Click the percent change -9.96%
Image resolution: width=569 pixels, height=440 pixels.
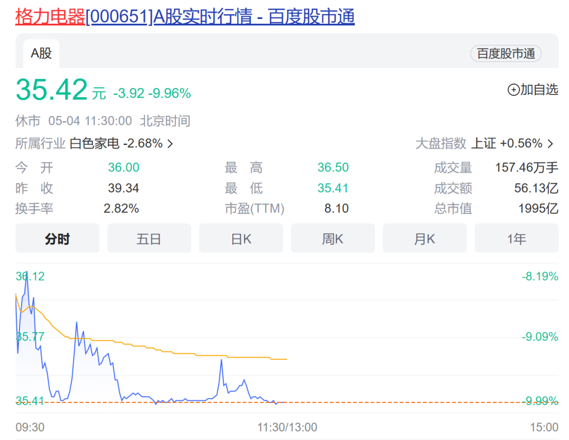point(170,93)
